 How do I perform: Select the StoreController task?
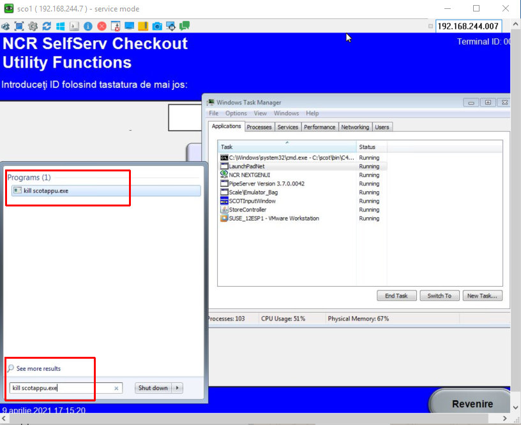point(303,210)
